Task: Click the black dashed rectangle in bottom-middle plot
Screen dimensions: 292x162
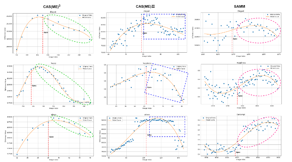Action: tap(149, 129)
